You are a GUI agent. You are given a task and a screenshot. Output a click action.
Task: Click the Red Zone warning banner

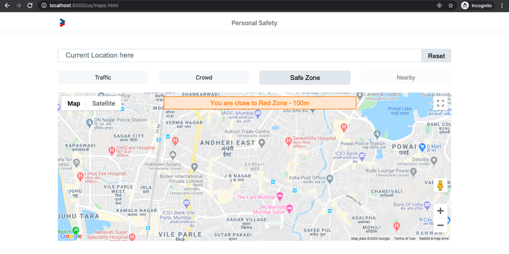click(x=260, y=103)
